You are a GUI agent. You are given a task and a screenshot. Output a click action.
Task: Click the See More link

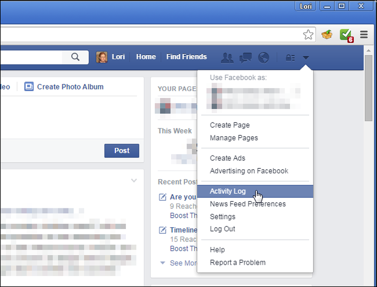[183, 263]
